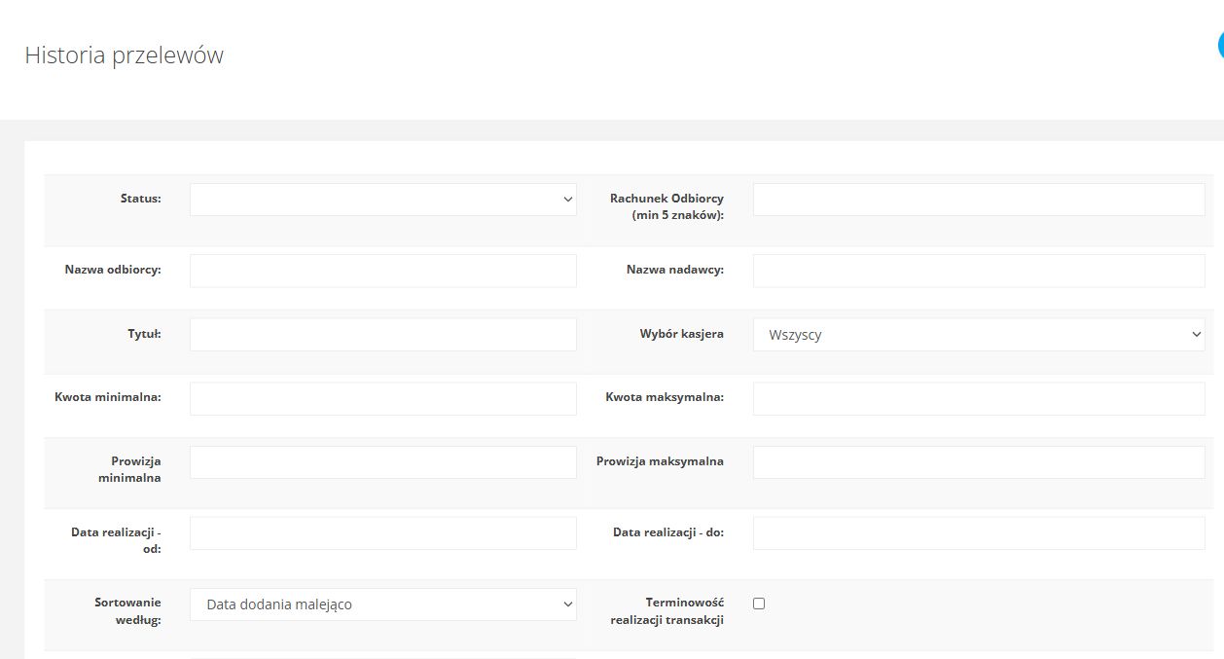The image size is (1224, 659).
Task: Expand the Sortowanie według dropdown
Action: (382, 604)
